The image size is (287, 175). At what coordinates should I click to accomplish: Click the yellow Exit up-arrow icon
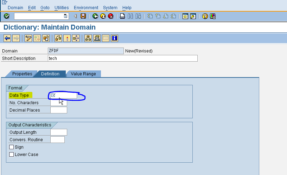pos(103,16)
